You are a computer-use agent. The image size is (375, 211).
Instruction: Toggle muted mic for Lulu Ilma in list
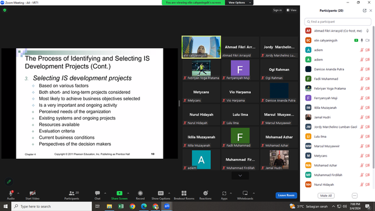pyautogui.click(x=362, y=137)
